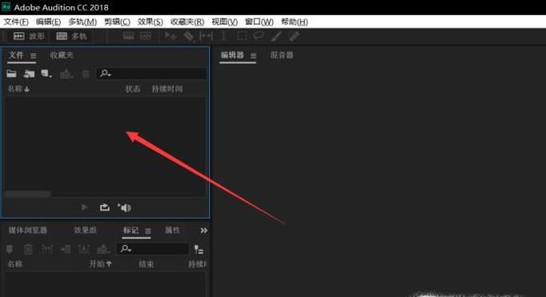Image resolution: width=546 pixels, height=297 pixels.
Task: Open the 视图(V) menu
Action: click(225, 22)
